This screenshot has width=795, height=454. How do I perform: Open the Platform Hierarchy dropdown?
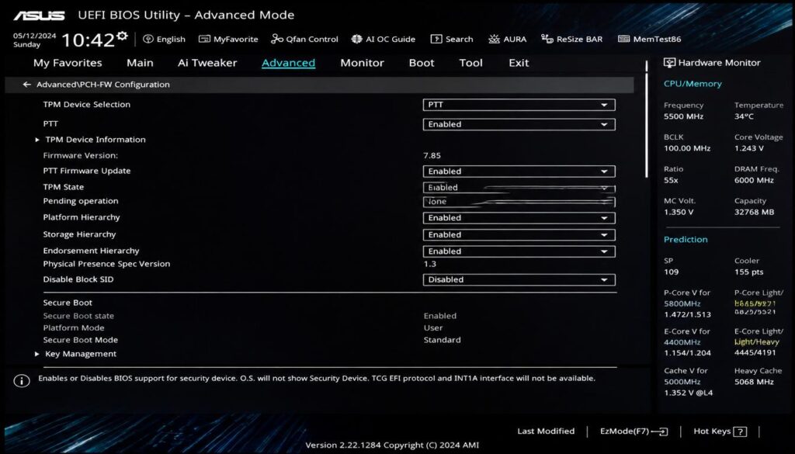coord(519,218)
